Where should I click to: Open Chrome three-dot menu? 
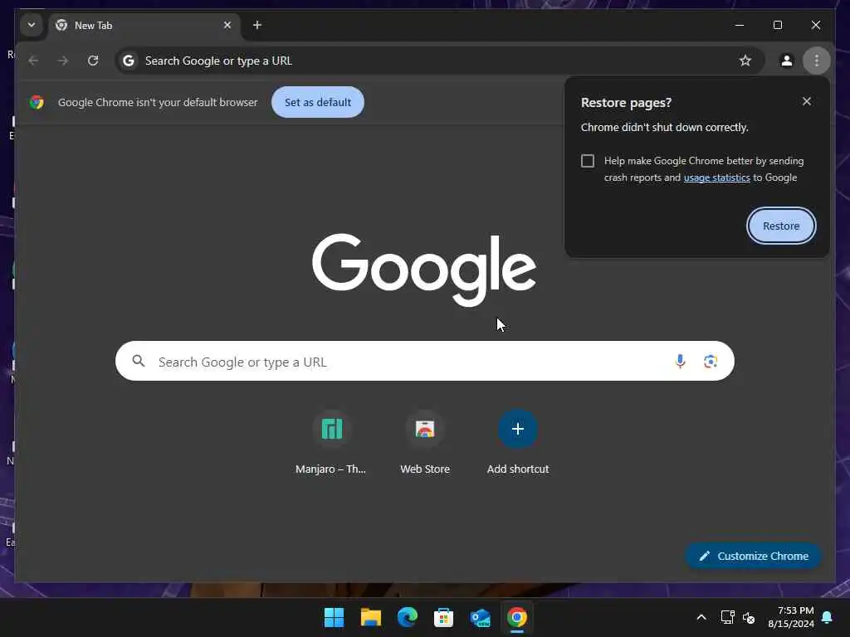tap(817, 61)
